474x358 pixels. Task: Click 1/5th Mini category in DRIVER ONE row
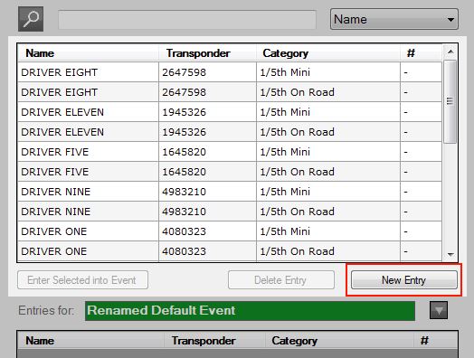(x=328, y=231)
